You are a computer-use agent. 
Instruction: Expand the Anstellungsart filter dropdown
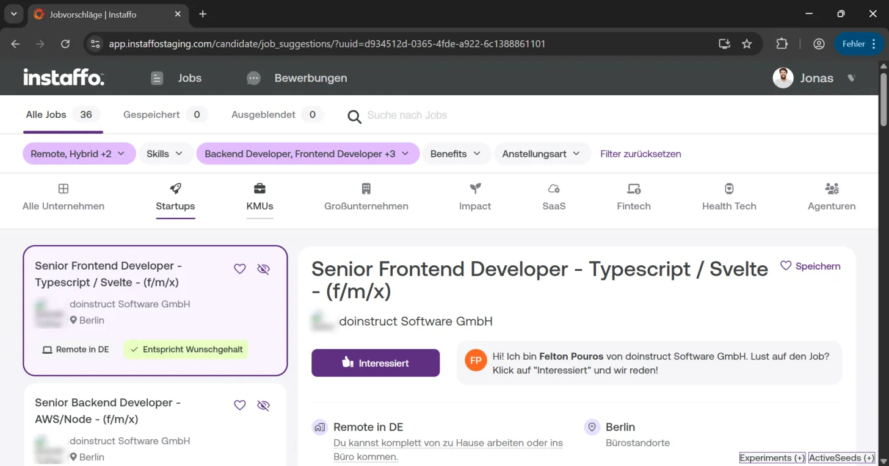tap(542, 154)
